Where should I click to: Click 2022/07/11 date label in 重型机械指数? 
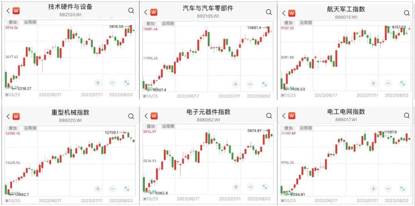point(91,201)
